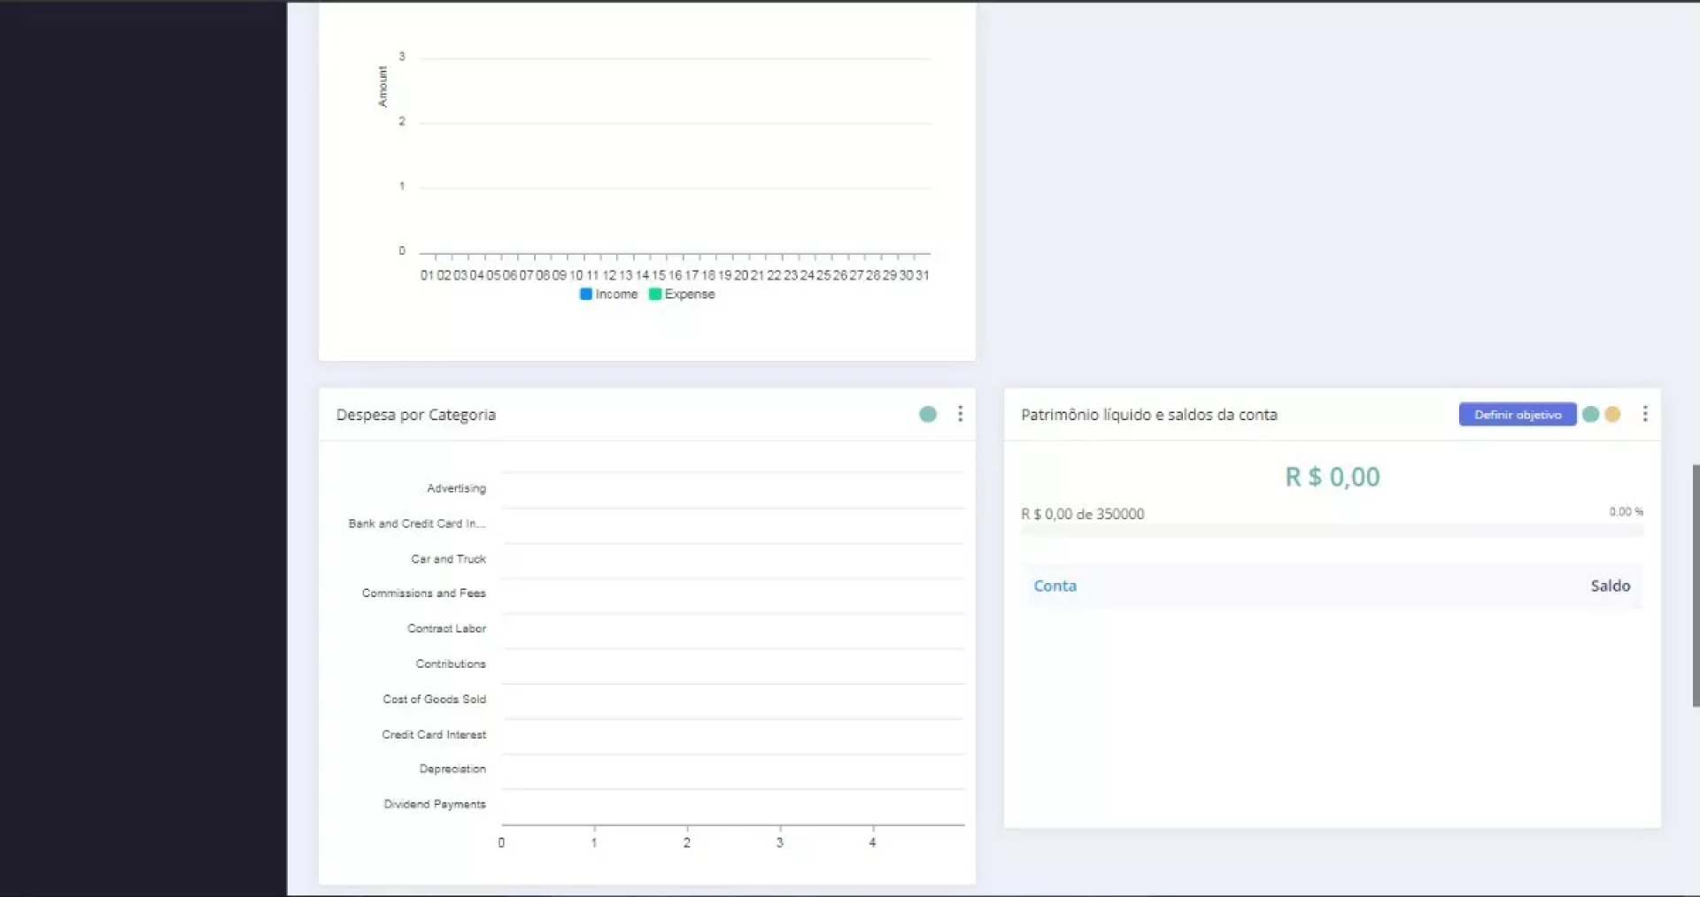
Task: Click the green R$ 0,00 net worth value
Action: click(1332, 478)
